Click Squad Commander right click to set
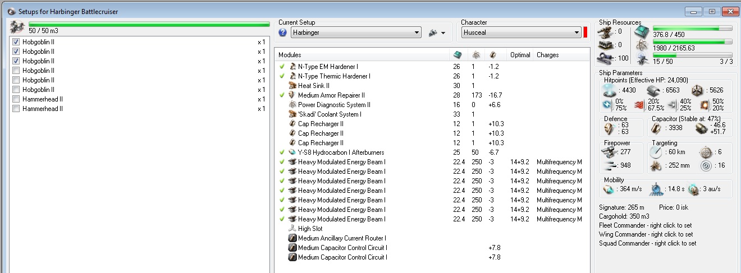Image resolution: width=741 pixels, height=273 pixels. coord(648,243)
